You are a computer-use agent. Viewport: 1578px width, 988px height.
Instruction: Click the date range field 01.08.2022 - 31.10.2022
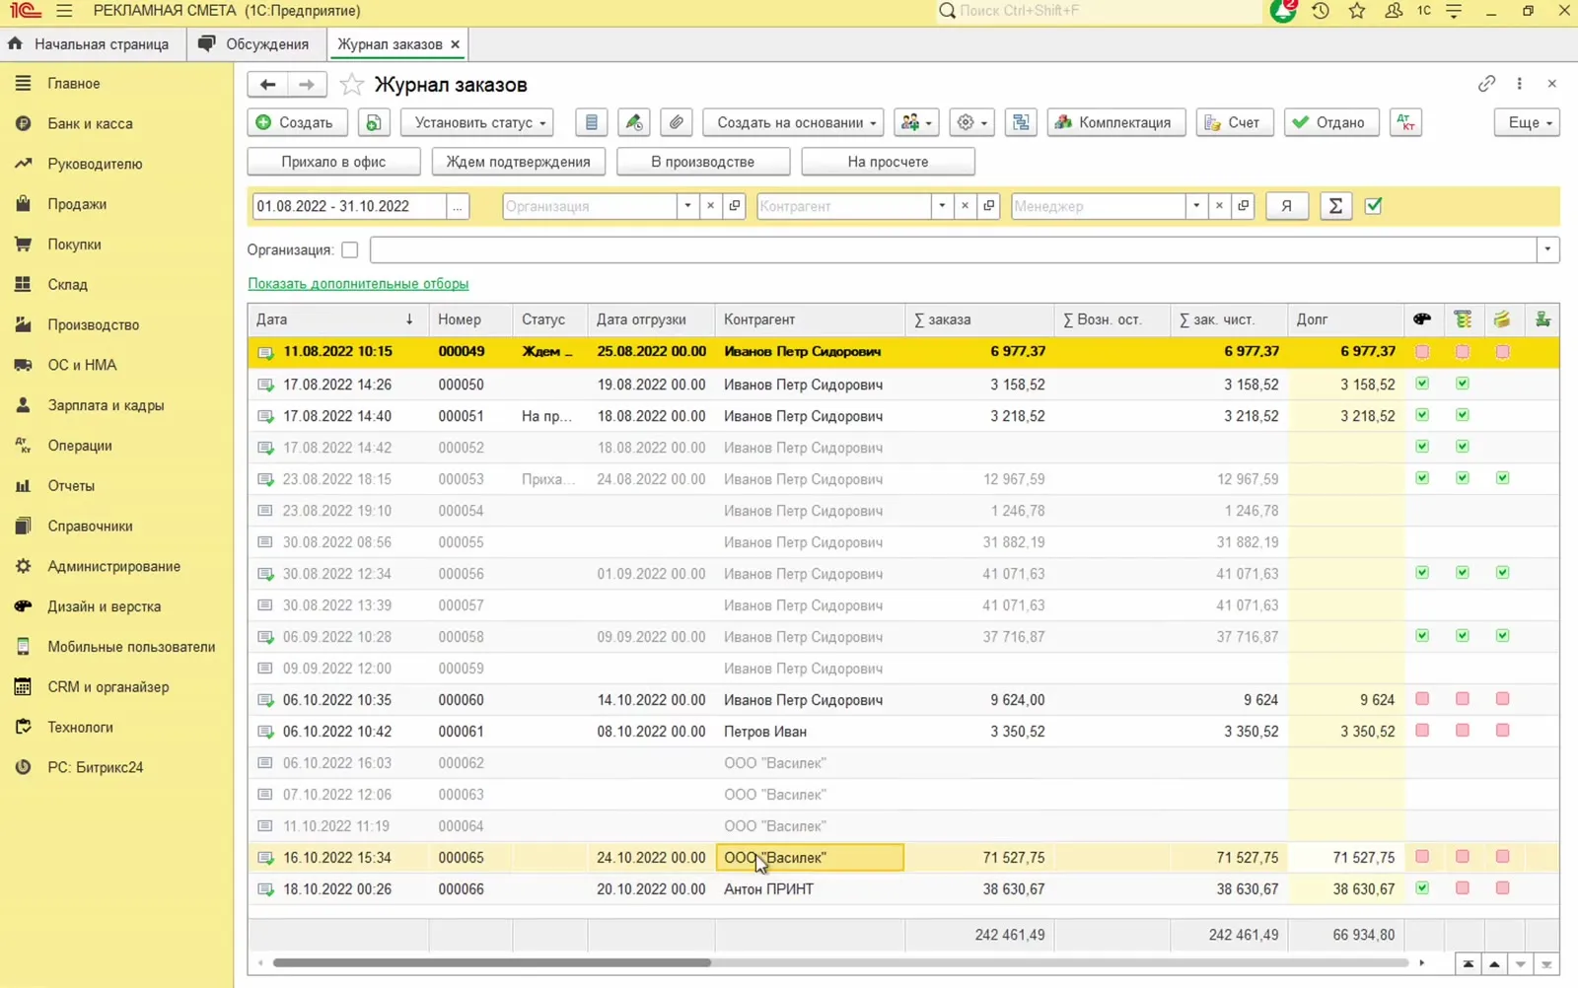coord(349,206)
